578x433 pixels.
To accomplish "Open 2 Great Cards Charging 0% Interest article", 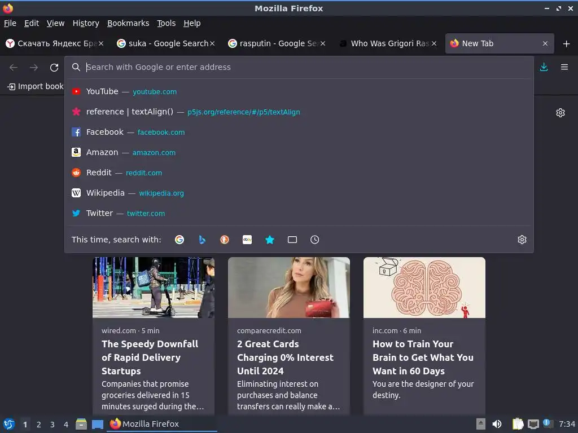I will [x=285, y=357].
